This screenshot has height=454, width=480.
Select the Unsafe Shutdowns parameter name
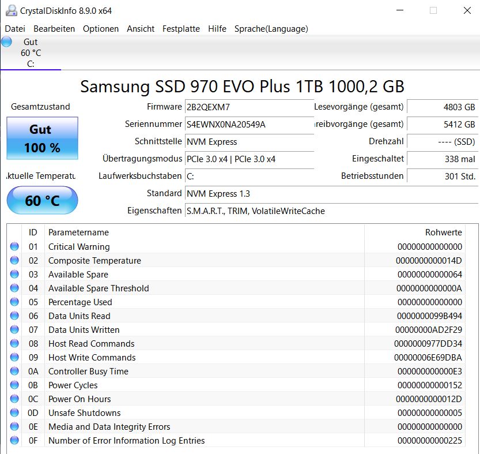[x=85, y=413]
